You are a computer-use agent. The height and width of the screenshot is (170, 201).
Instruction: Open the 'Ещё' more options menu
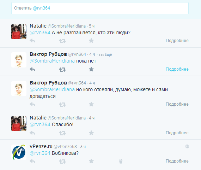tap(105, 55)
